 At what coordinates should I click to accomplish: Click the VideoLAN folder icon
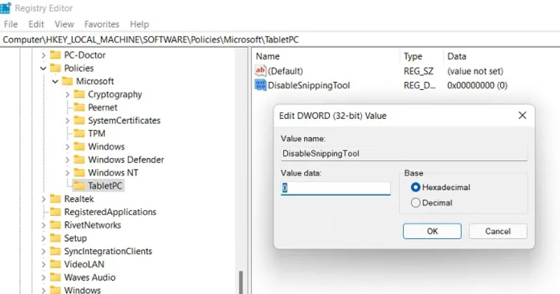(55, 264)
